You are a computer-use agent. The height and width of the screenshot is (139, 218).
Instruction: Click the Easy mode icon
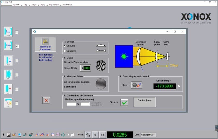(8, 46)
